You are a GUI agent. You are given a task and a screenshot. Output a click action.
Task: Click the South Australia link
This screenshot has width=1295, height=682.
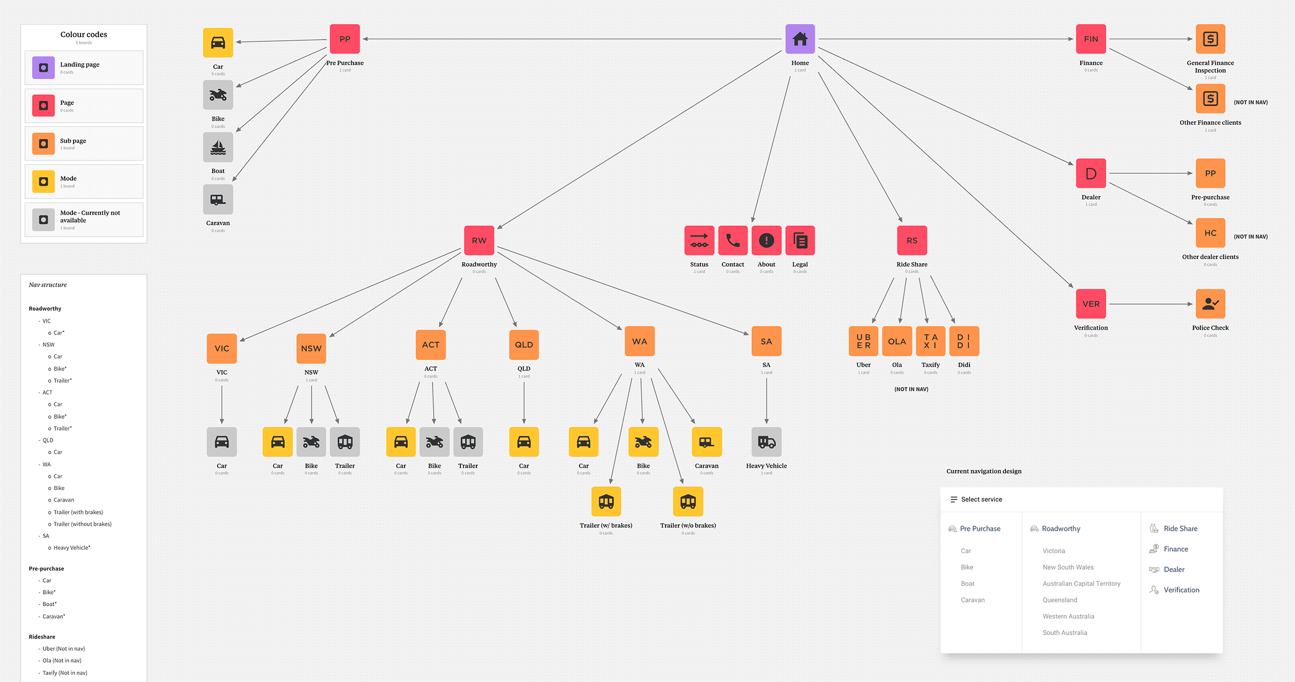click(1065, 633)
